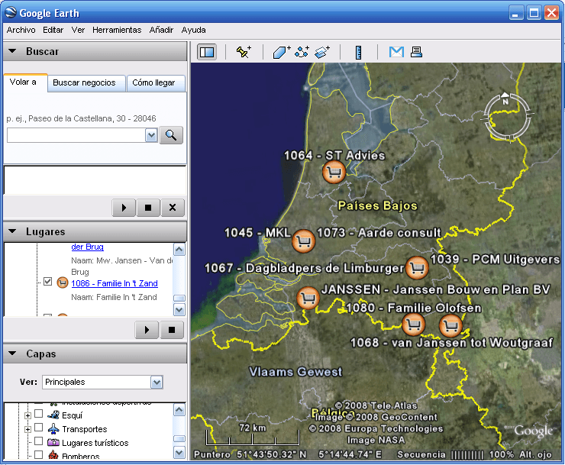This screenshot has height=465, width=565.
Task: Enable the Transportes layer checkbox
Action: (38, 428)
